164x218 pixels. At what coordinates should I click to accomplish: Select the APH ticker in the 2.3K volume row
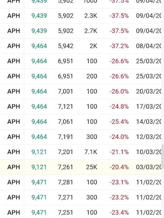tap(13, 16)
